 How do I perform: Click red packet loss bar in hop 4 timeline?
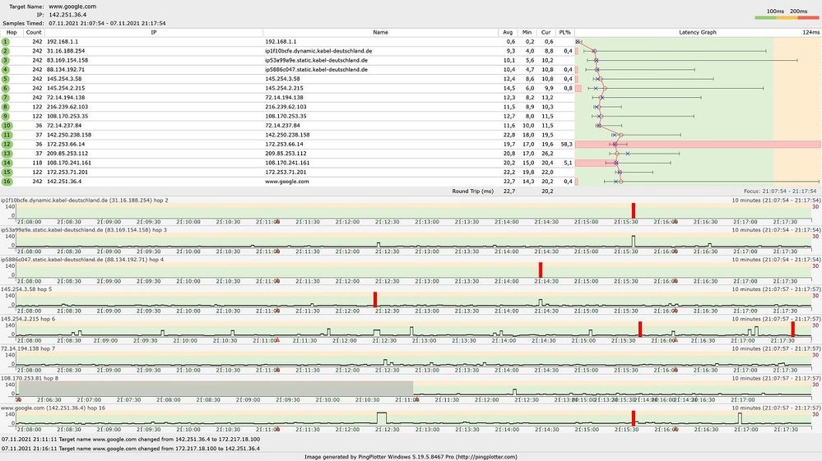[x=541, y=270]
